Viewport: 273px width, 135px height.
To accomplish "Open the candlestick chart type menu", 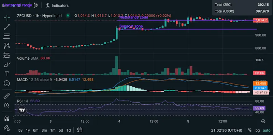I will coord(35,5).
